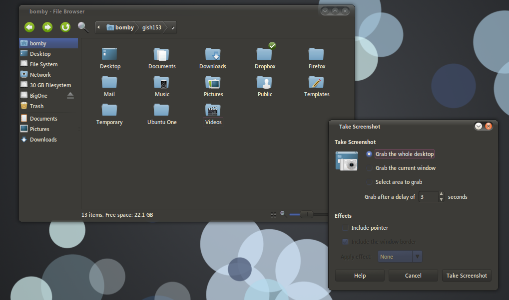Viewport: 509px width, 300px height.
Task: Open the Documents folder icon in the file pane
Action: click(161, 54)
